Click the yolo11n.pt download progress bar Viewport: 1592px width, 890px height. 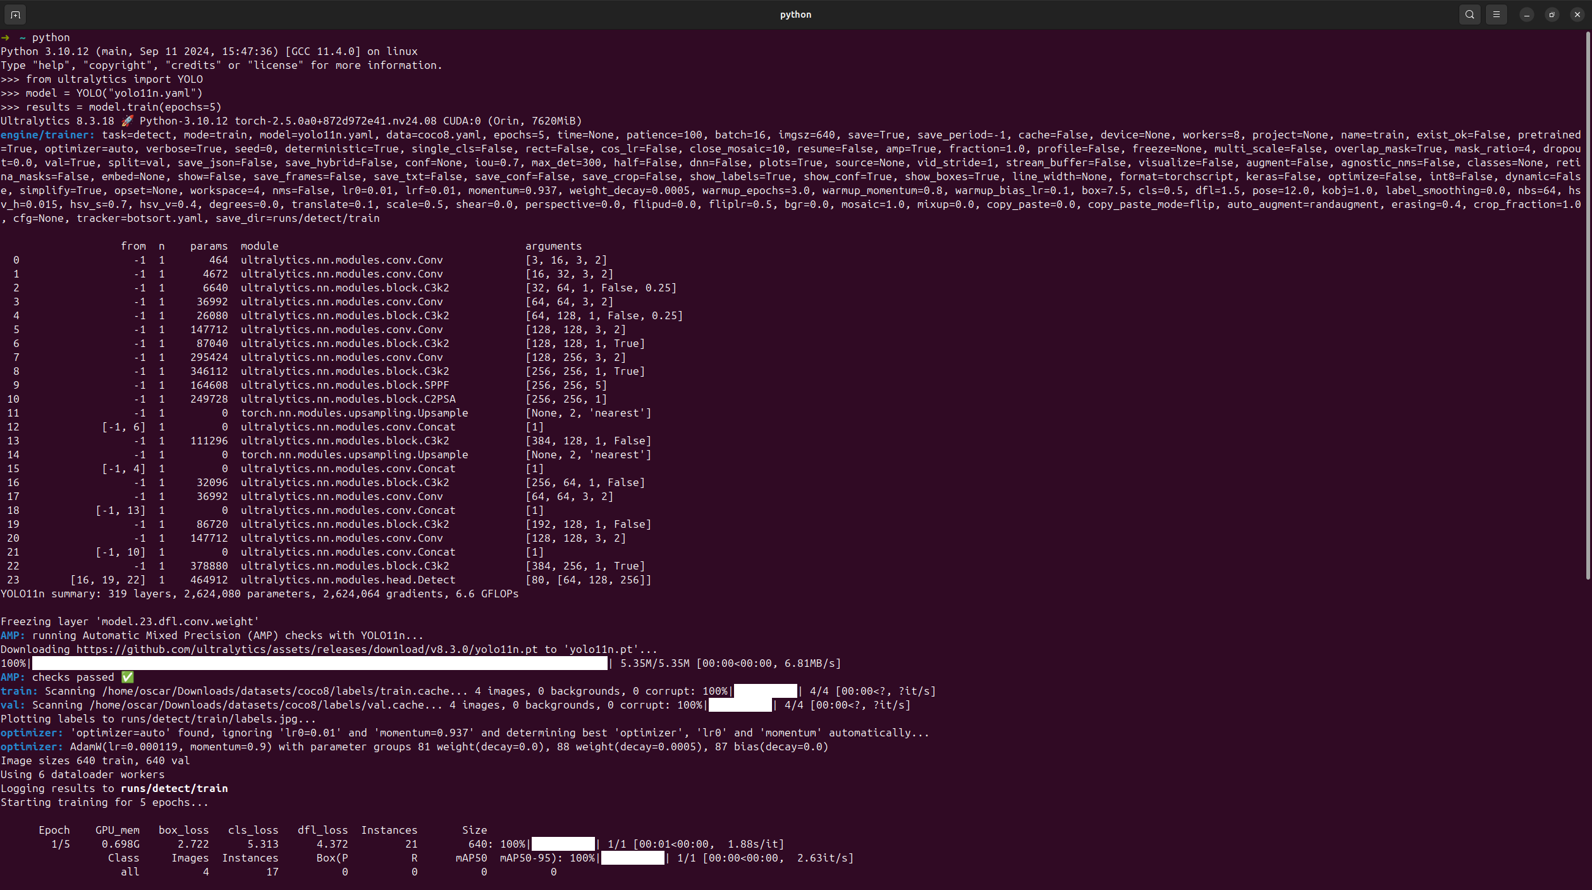(x=319, y=663)
